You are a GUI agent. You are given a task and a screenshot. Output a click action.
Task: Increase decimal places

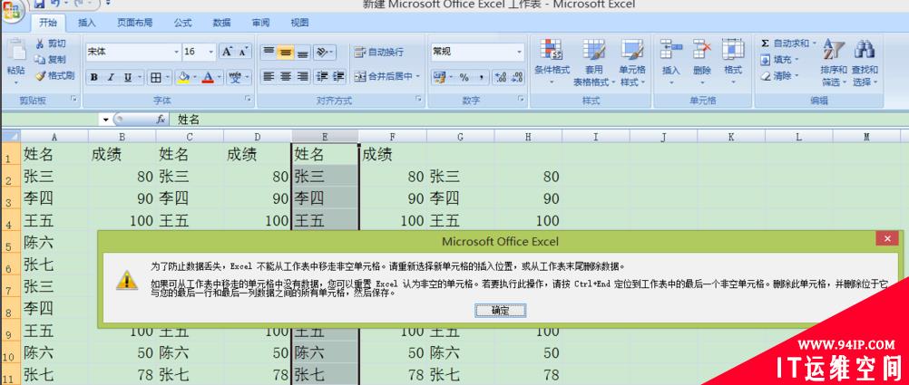click(500, 77)
